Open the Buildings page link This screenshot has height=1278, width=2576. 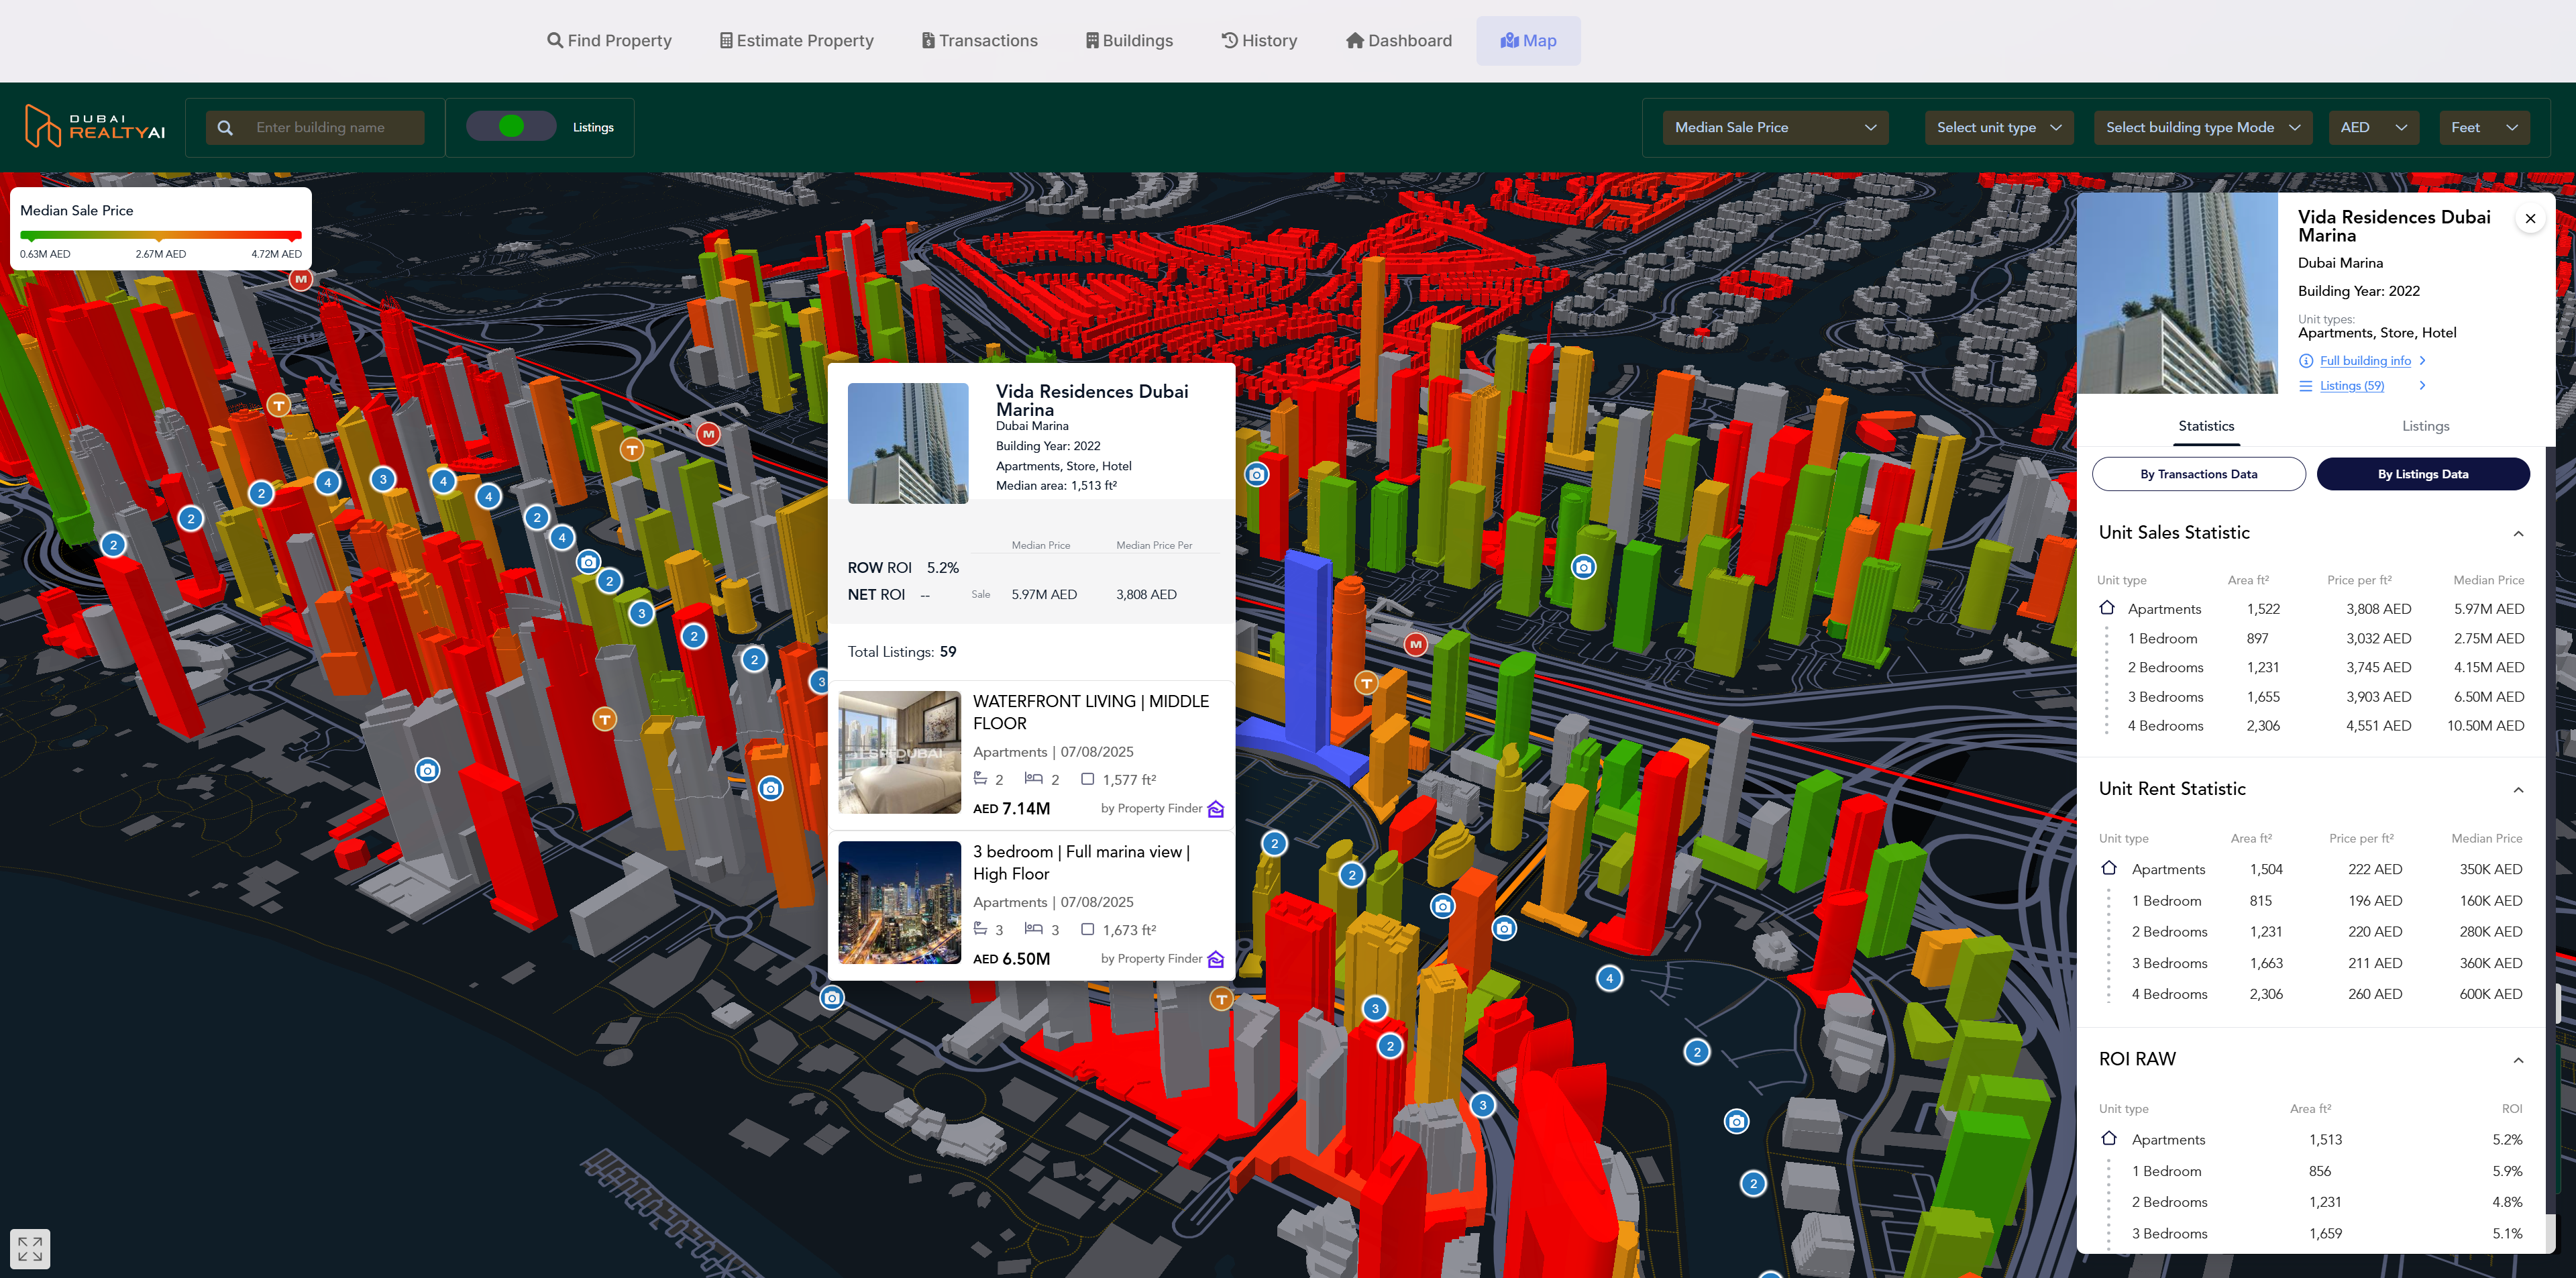1129,41
